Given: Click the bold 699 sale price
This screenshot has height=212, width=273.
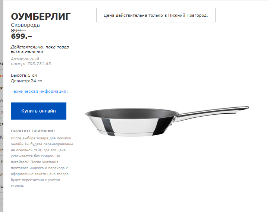Looking at the screenshot, I should 21,37.
